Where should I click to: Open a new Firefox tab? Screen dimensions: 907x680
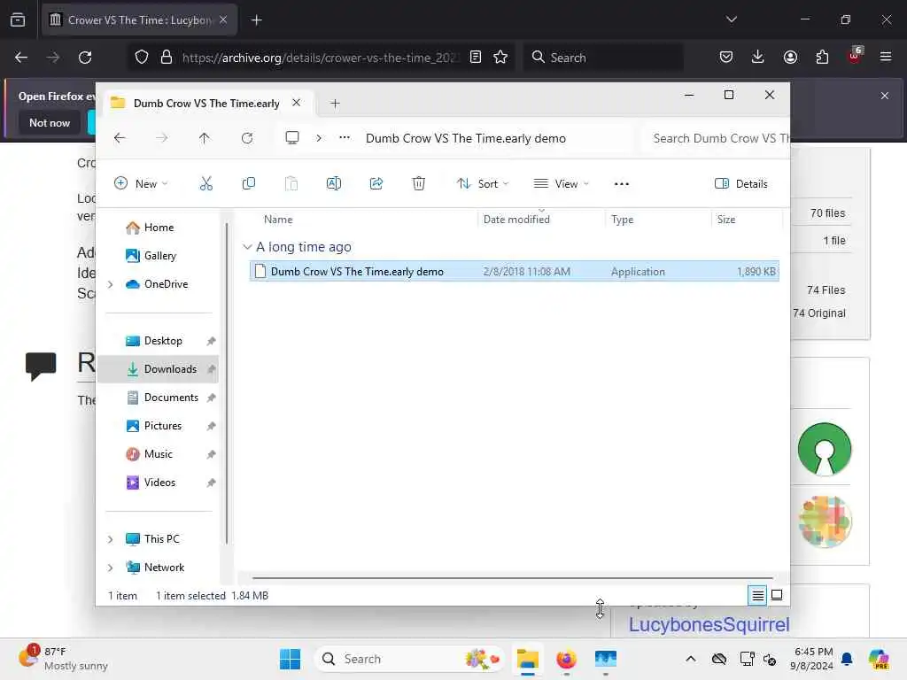tap(257, 20)
